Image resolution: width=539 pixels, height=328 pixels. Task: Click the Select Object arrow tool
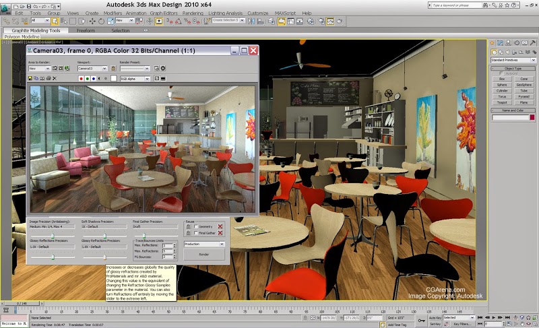(55, 22)
